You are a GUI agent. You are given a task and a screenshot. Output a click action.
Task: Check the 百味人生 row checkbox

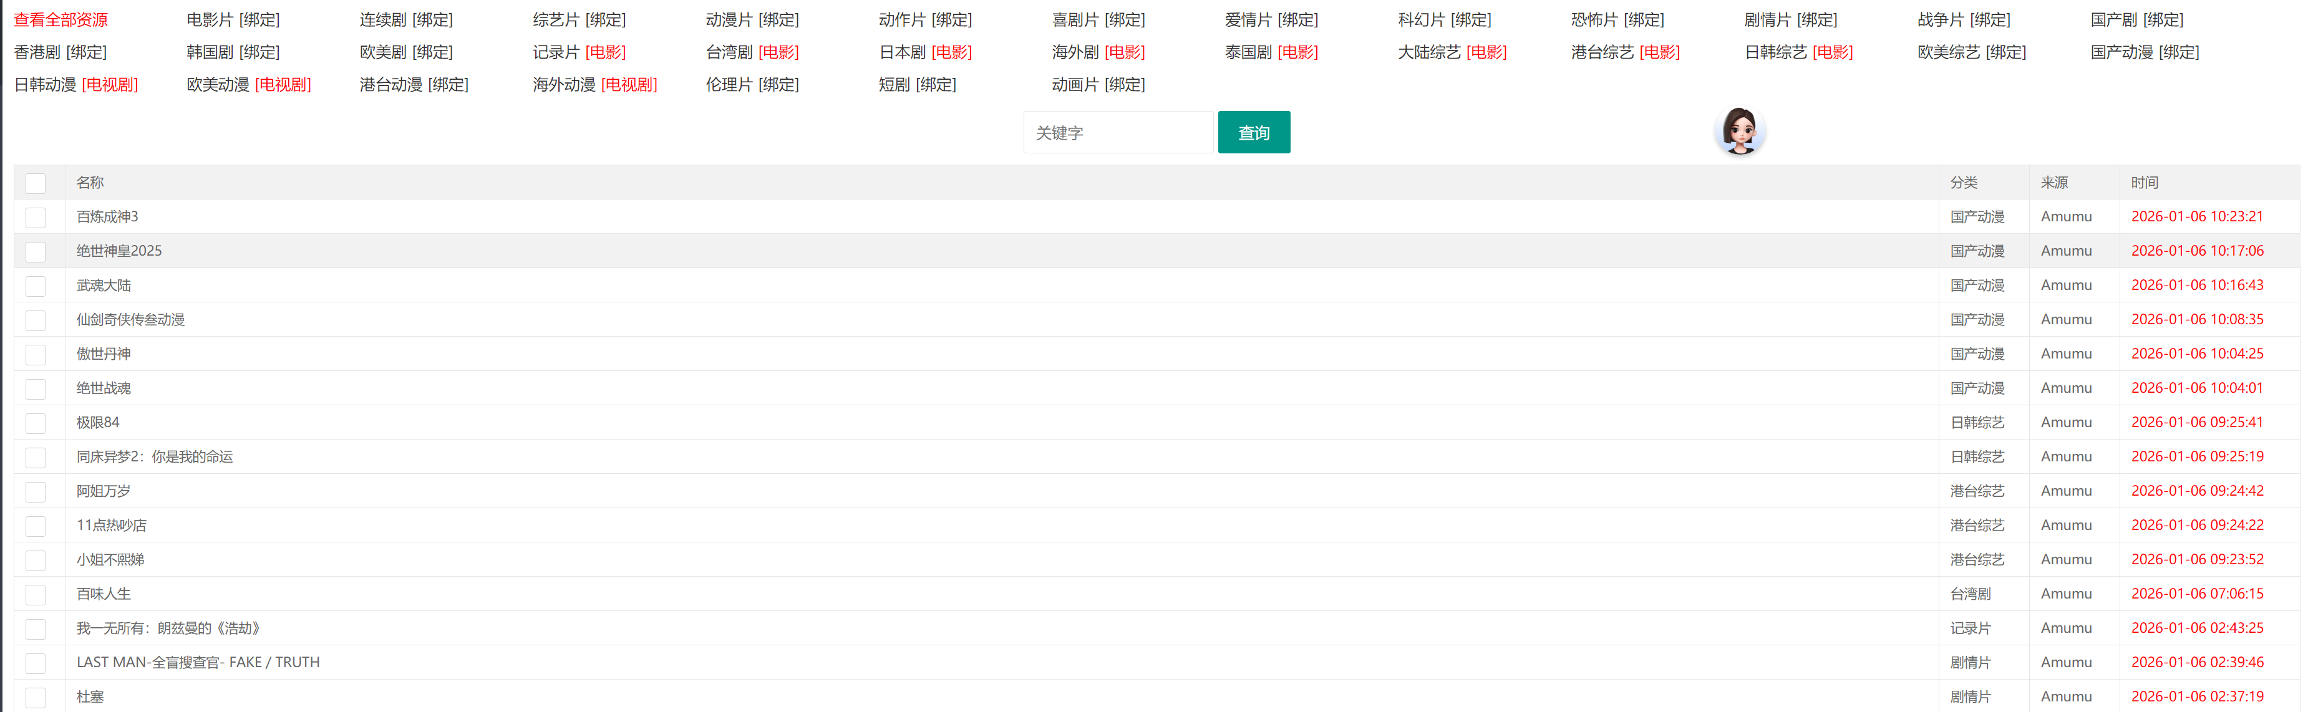click(x=36, y=595)
